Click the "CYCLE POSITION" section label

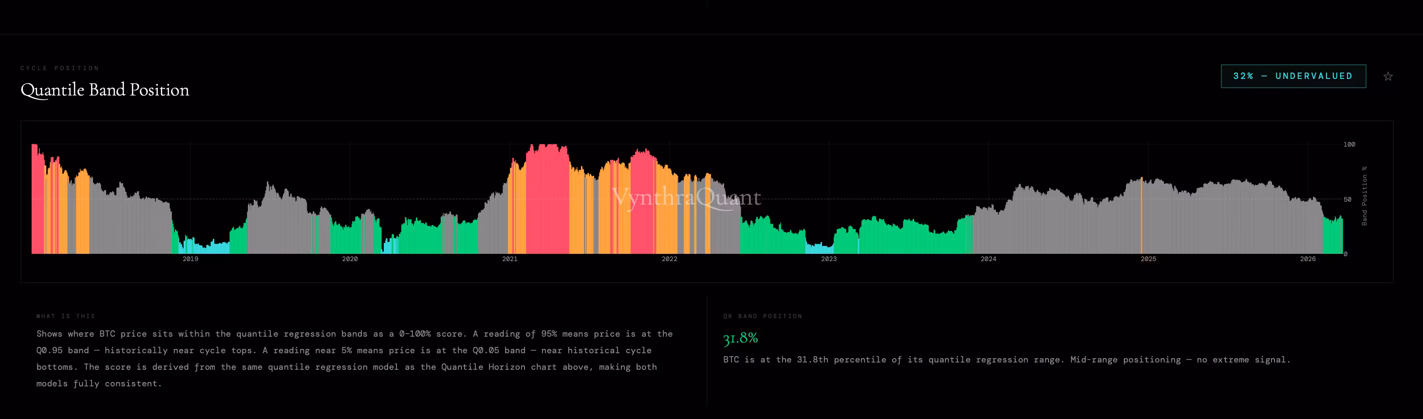point(60,68)
